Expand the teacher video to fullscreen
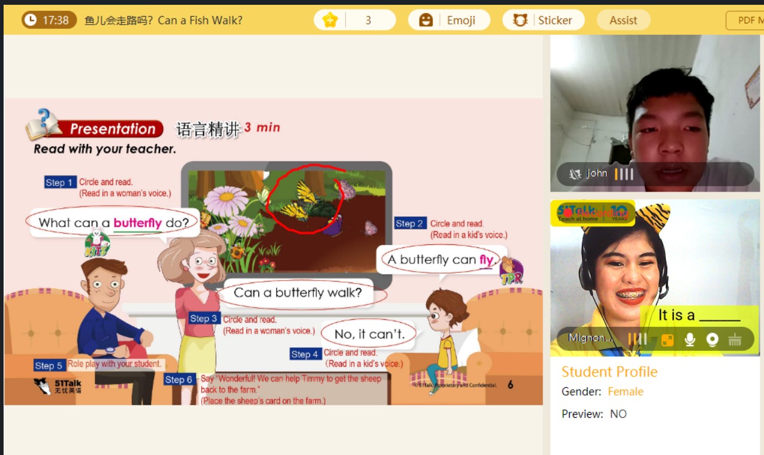 tap(667, 339)
